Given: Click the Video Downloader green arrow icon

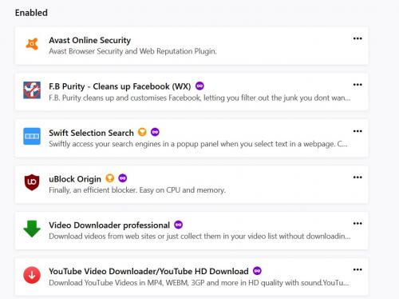Looking at the screenshot, I should [x=32, y=229].
